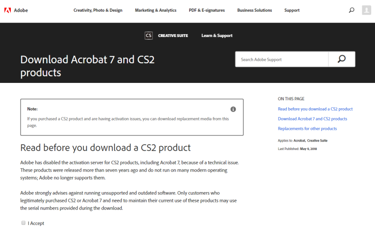Image resolution: width=375 pixels, height=231 pixels.
Task: Click the user profile avatar icon
Action: click(x=366, y=10)
